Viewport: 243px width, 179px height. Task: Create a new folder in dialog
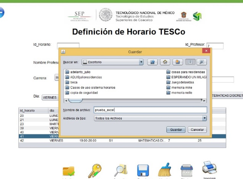point(178,62)
